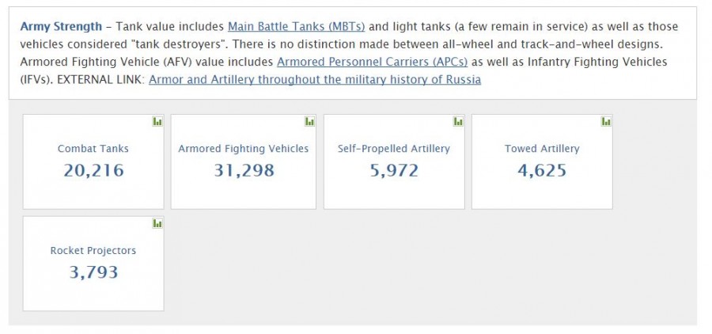Screen dimensions: 712x334
Task: Click the Towed Artillery bar chart icon
Action: 606,122
